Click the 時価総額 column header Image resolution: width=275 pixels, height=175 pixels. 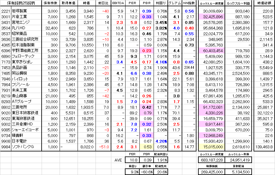[264, 3]
